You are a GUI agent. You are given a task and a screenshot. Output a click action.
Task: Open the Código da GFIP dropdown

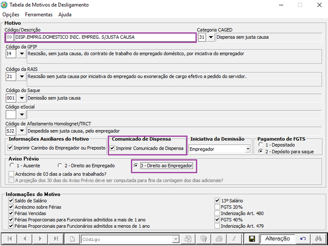click(21, 54)
